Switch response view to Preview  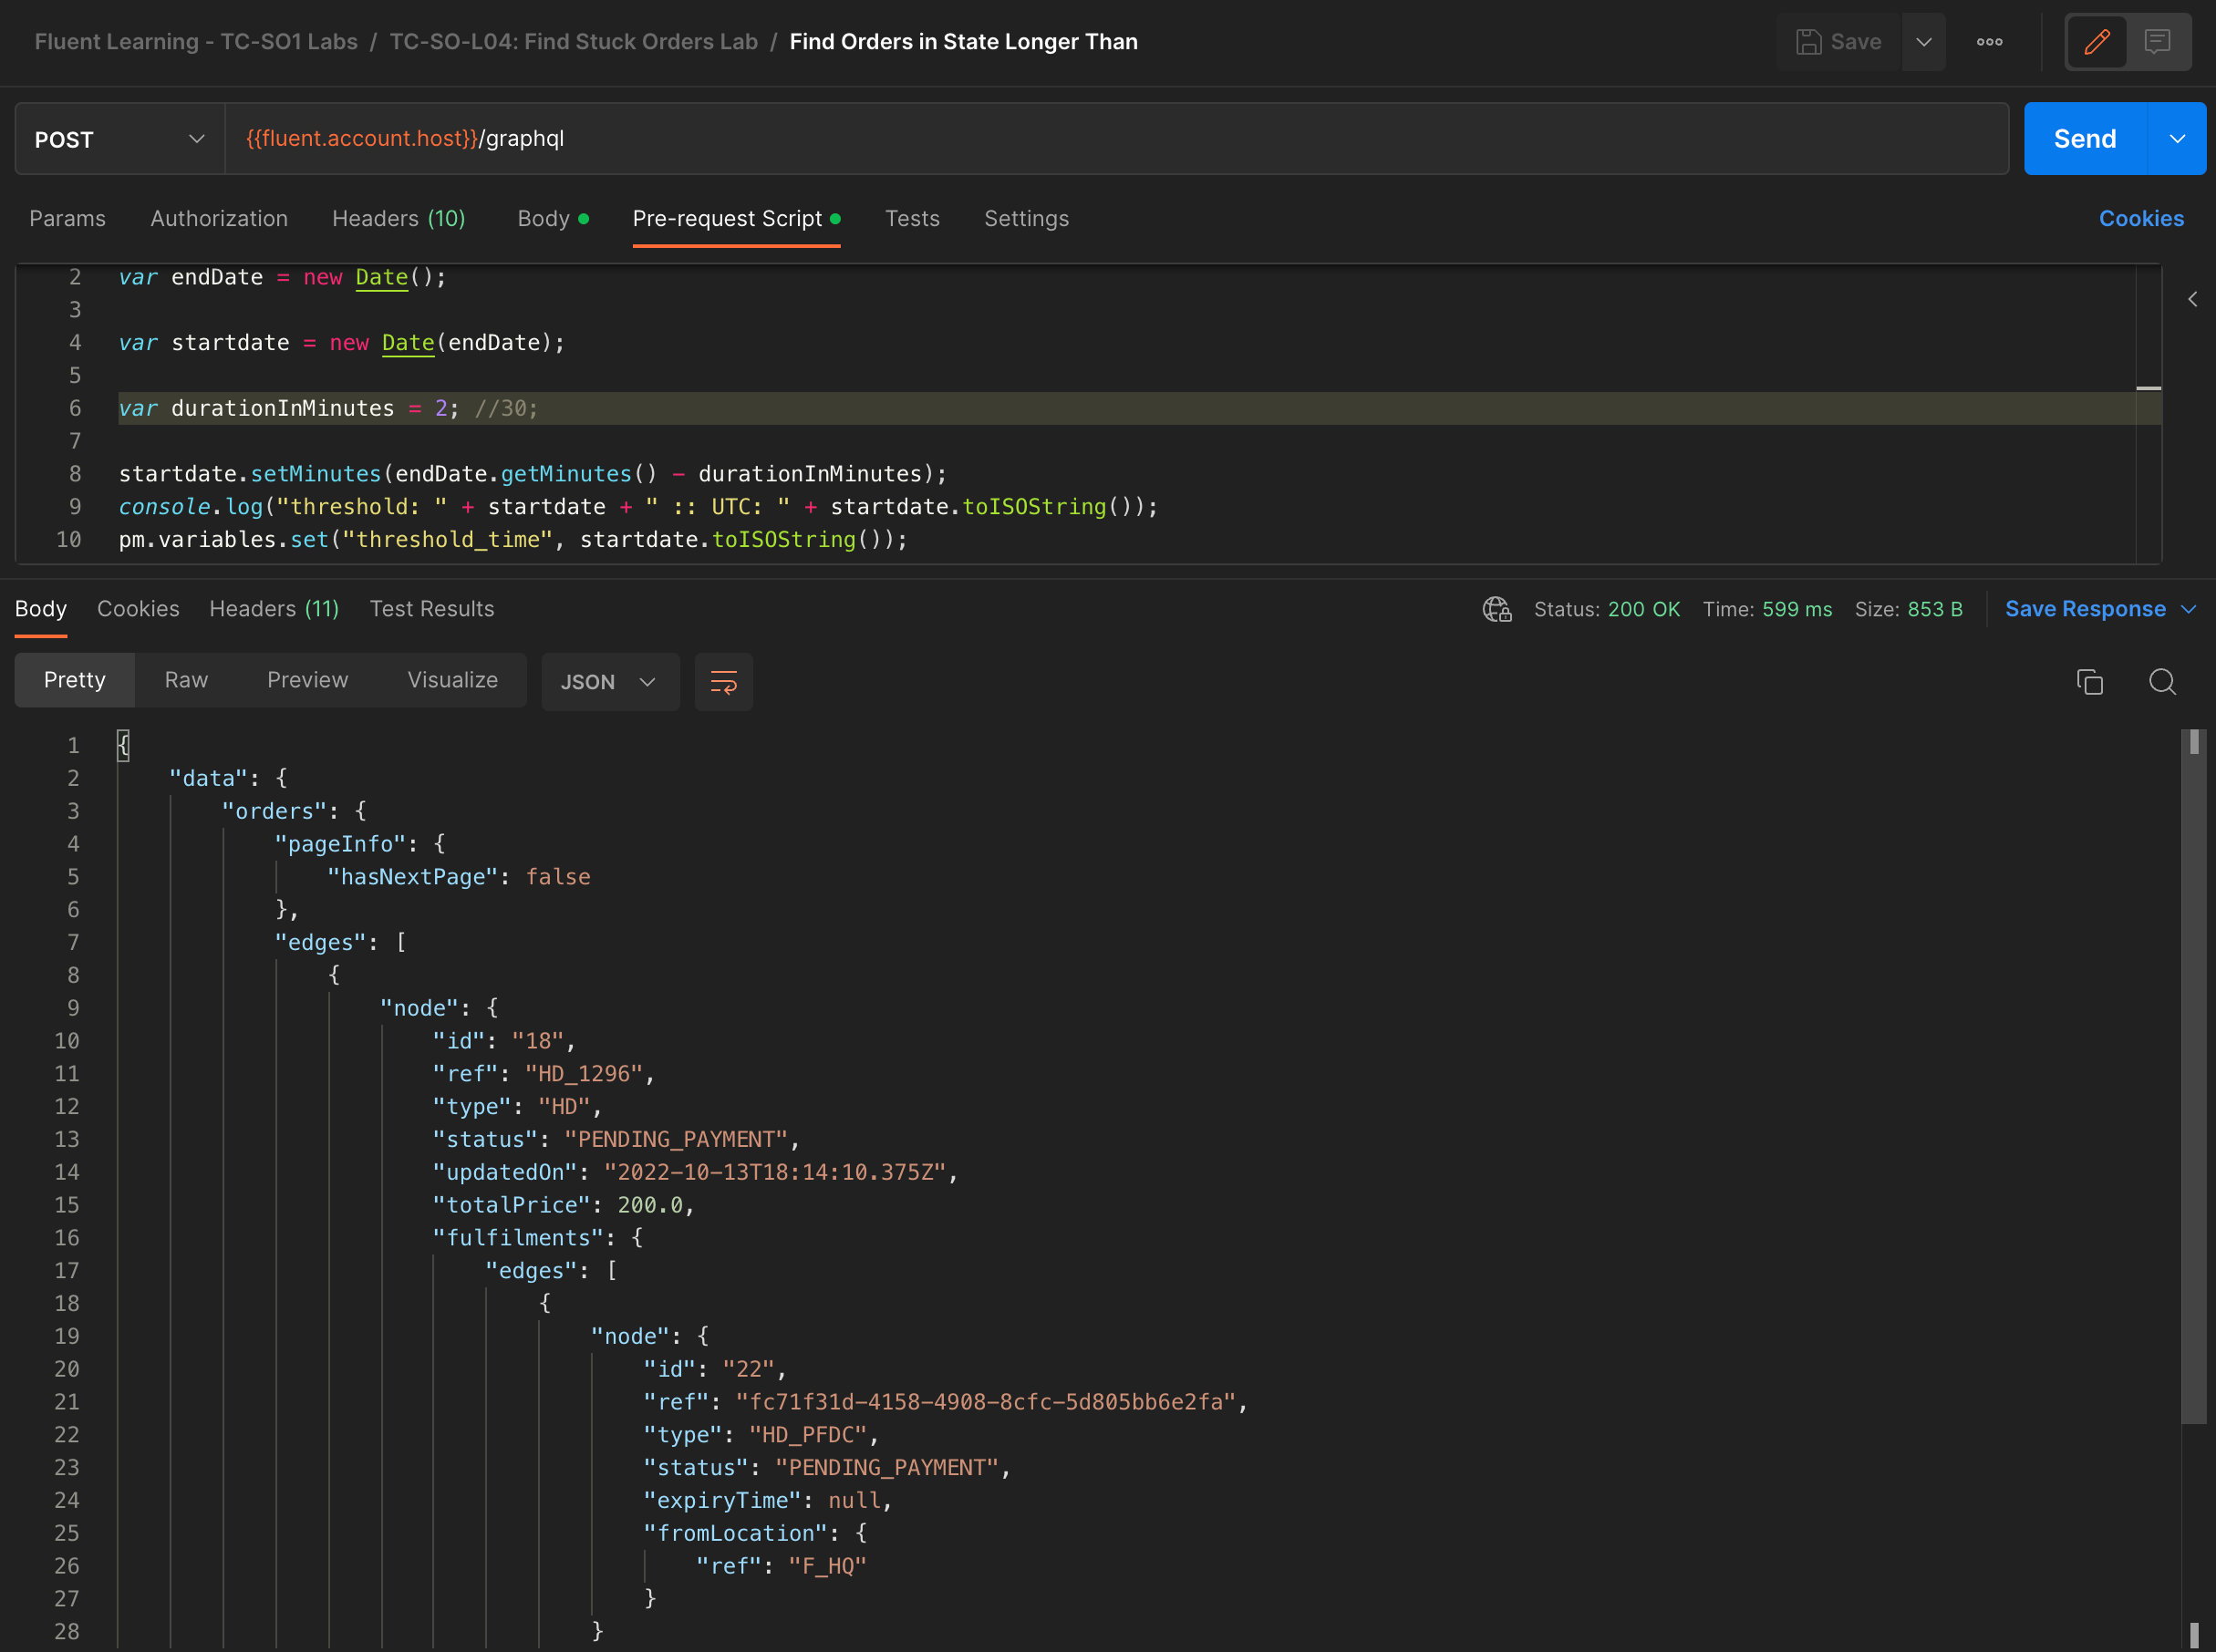(x=307, y=680)
